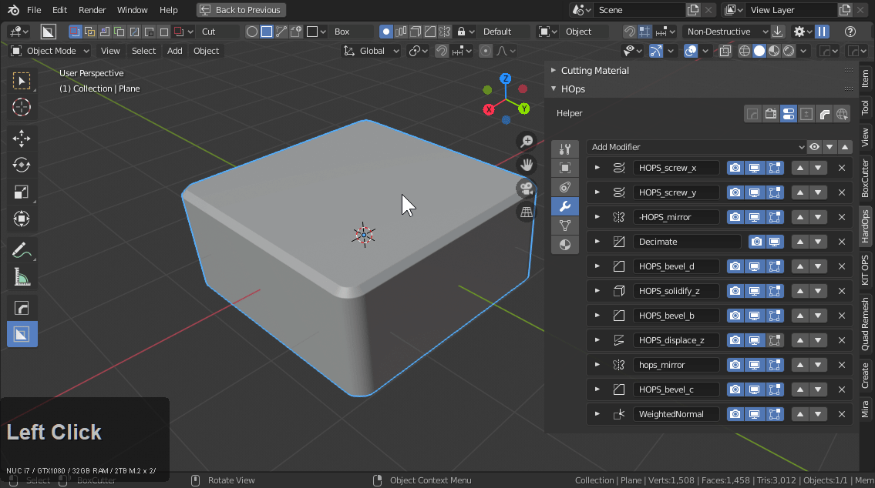Click the Decimate modifier name field
Viewport: 875px width, 488px height.
click(x=685, y=241)
